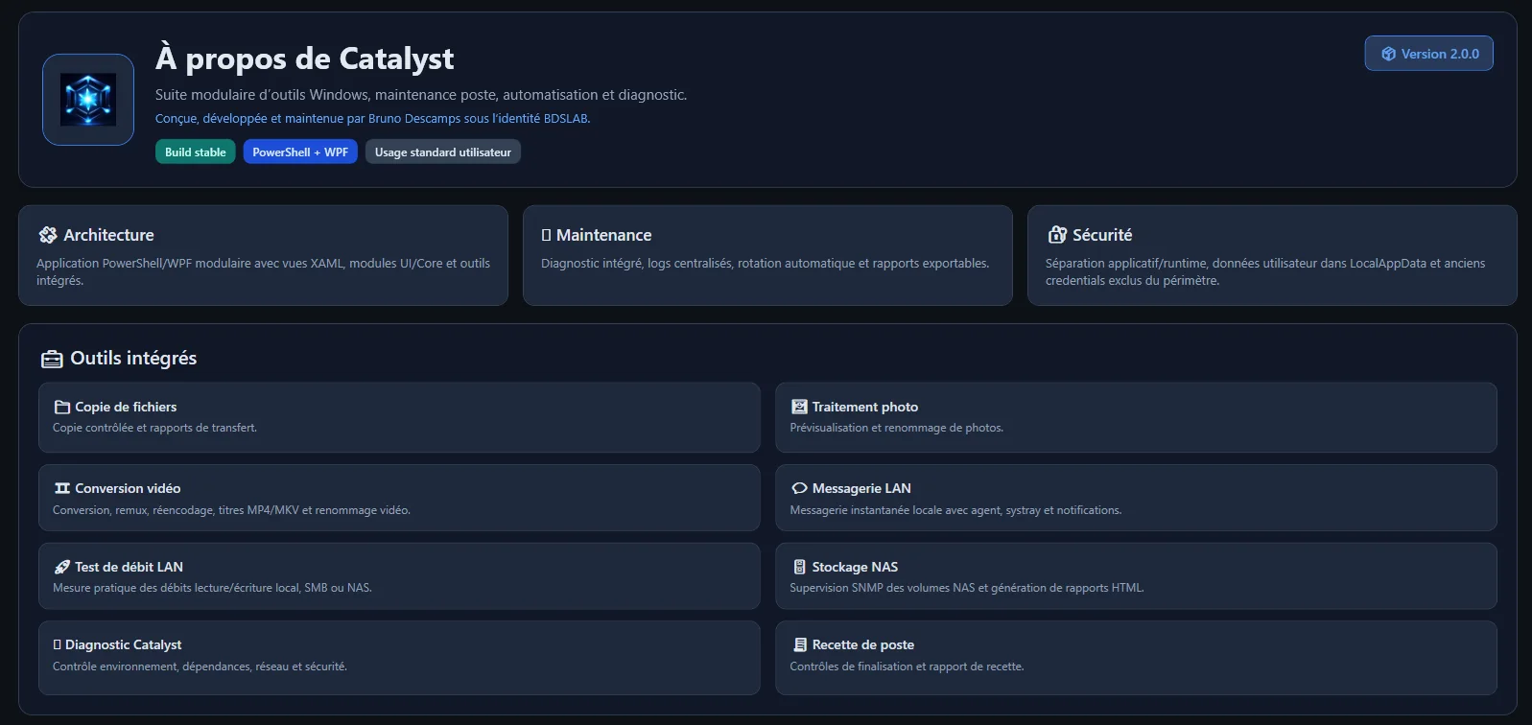Click the Architecture puzzle icon
This screenshot has width=1532, height=725.
click(48, 235)
